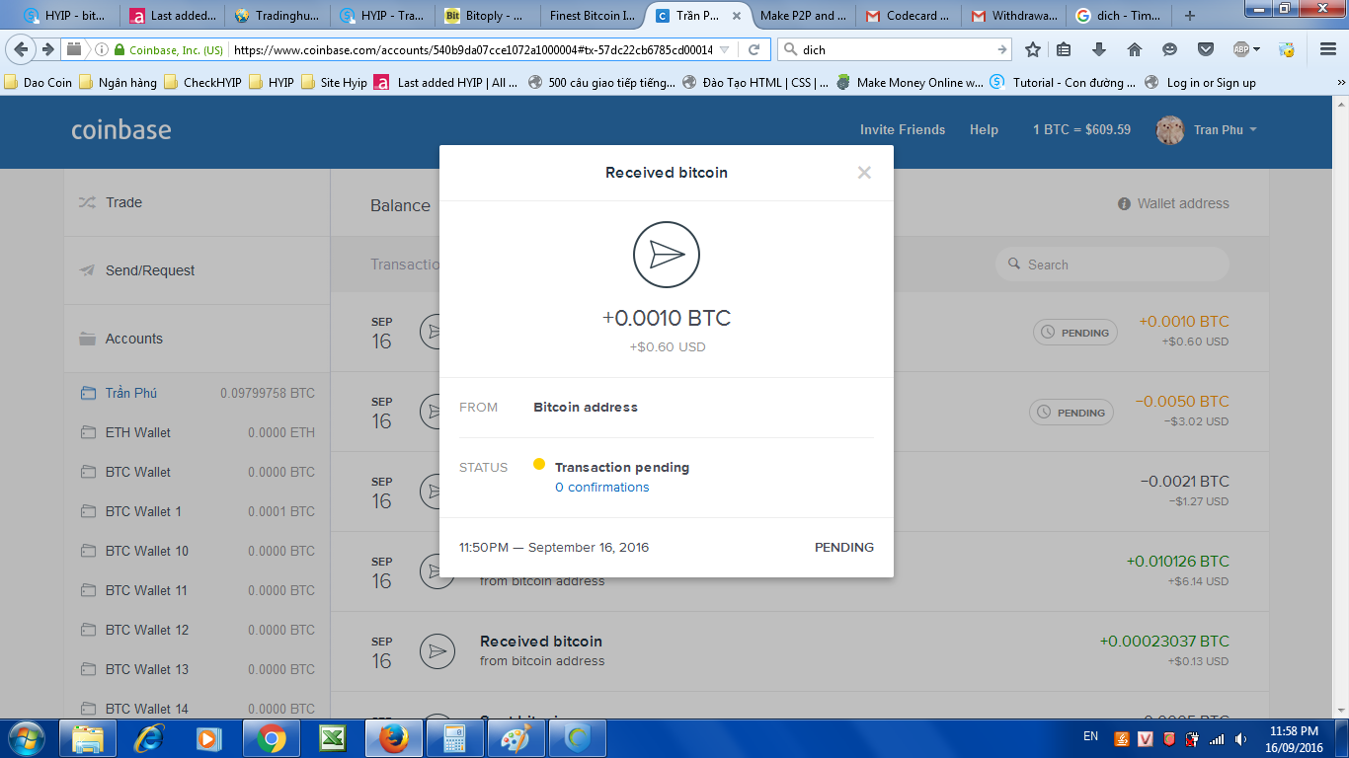The height and width of the screenshot is (758, 1349).
Task: Close the Received bitcoin dialog
Action: pyautogui.click(x=864, y=173)
